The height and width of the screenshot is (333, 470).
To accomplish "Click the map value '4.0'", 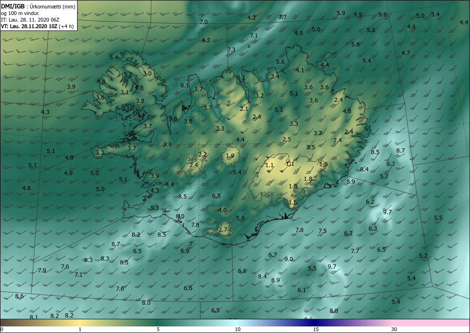I will coord(222,210).
